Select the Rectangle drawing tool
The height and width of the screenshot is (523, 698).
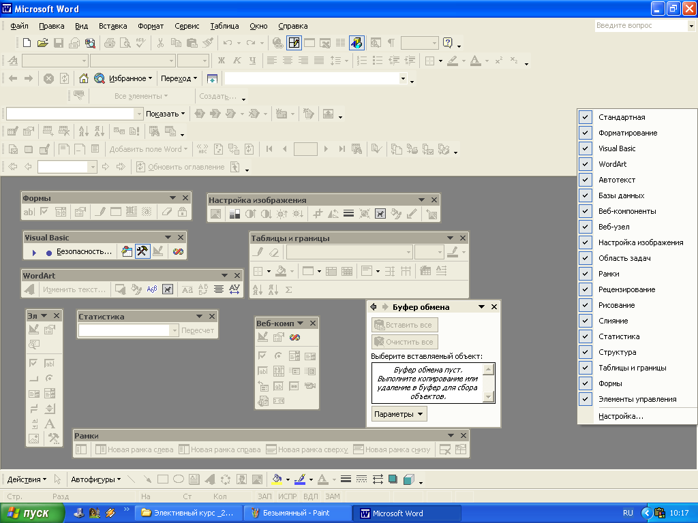[x=163, y=479]
